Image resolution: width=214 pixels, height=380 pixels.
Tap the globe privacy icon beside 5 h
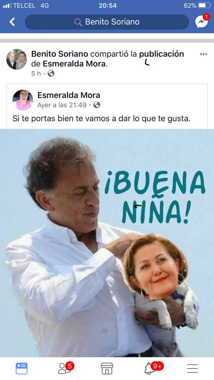click(51, 74)
